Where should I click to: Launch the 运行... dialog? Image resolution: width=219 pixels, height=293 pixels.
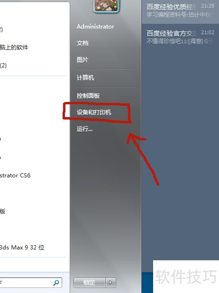pyautogui.click(x=84, y=129)
